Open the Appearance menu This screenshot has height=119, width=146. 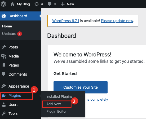pyautogui.click(x=19, y=86)
